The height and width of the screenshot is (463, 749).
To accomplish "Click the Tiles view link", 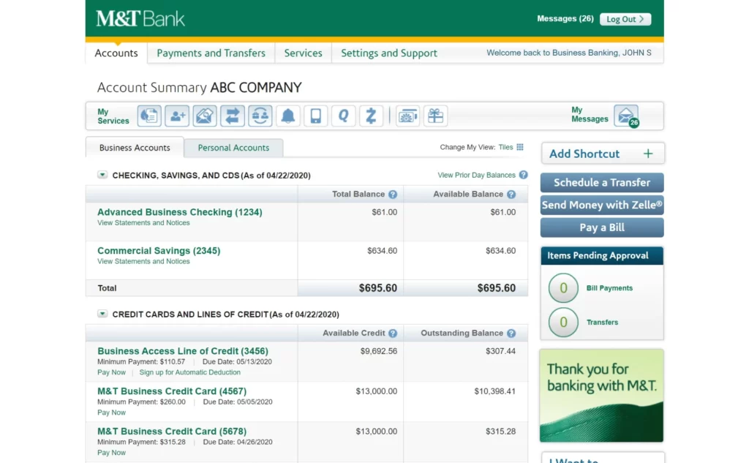I will point(505,147).
